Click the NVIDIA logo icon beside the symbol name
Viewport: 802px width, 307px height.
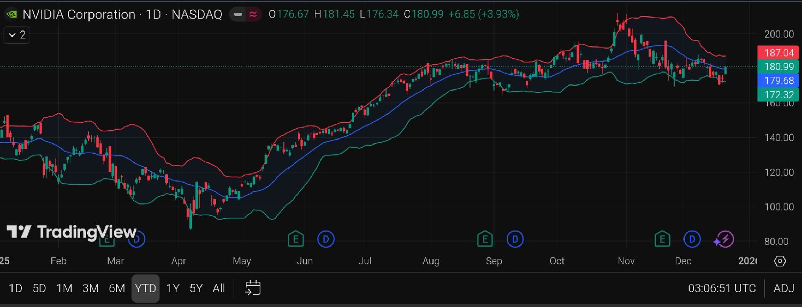[11, 14]
